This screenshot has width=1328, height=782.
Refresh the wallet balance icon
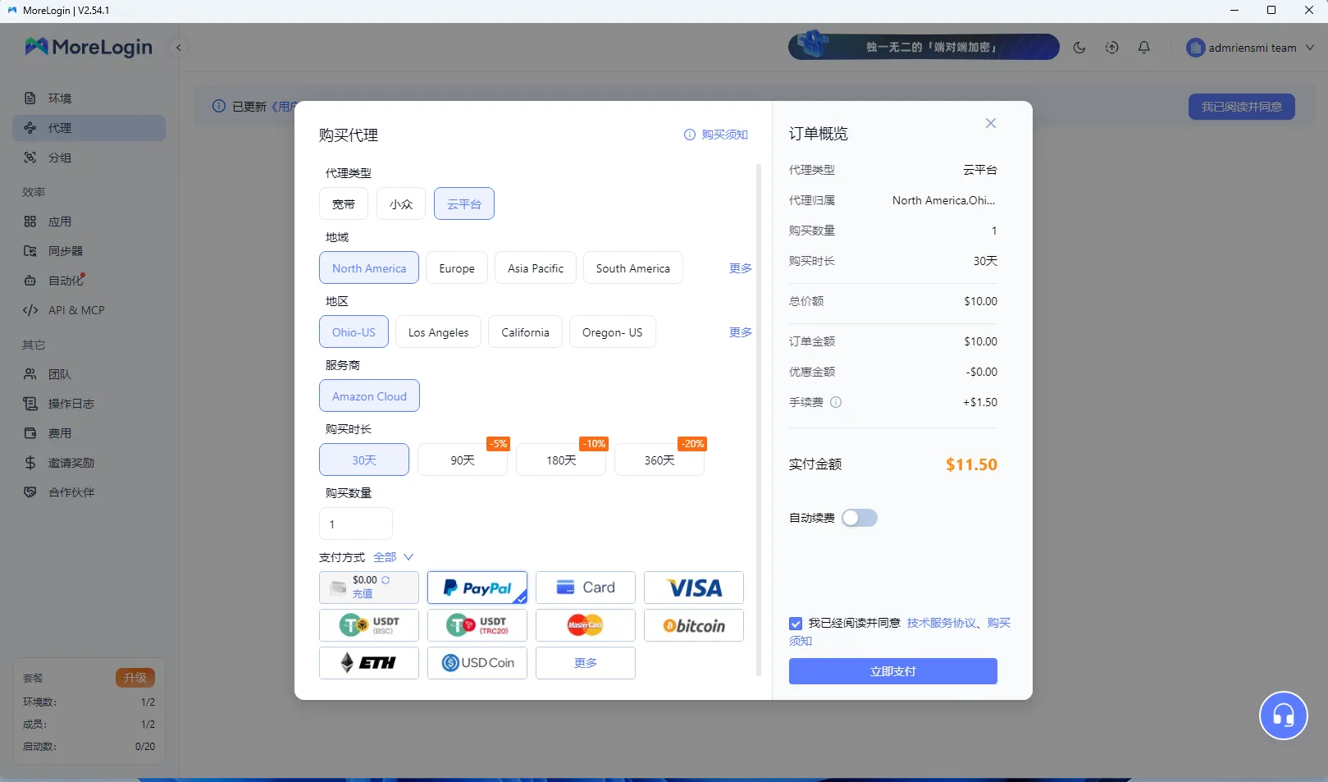386,580
